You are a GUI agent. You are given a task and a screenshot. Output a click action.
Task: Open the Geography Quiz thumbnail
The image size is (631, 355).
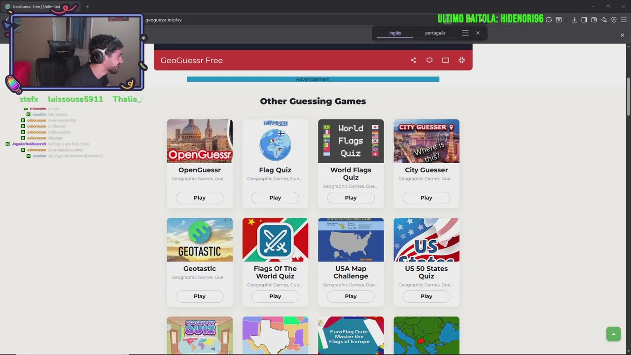tap(200, 335)
